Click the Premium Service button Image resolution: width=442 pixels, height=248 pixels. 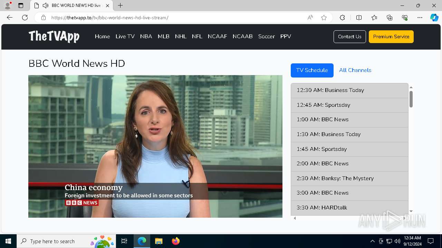click(391, 37)
